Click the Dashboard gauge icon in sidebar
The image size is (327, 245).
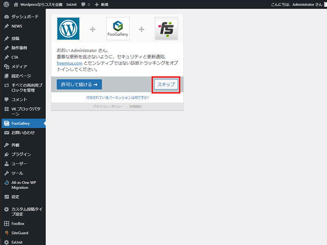click(7, 17)
